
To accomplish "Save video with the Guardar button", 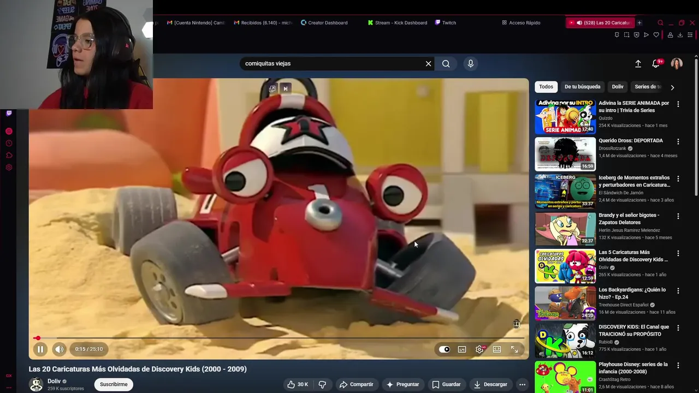I will [446, 384].
